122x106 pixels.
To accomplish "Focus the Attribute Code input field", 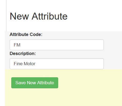I will 57,45.
